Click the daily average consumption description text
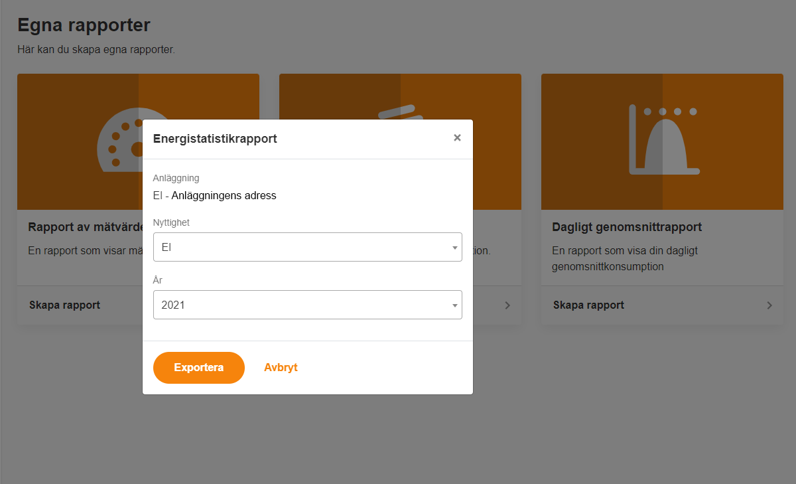 point(624,259)
